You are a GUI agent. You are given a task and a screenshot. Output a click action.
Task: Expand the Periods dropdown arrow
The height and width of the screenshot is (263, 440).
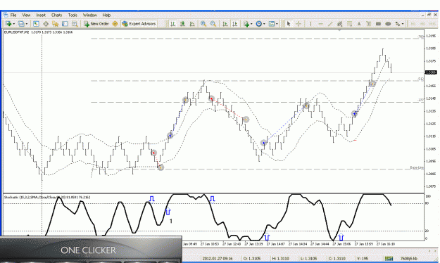[264, 24]
